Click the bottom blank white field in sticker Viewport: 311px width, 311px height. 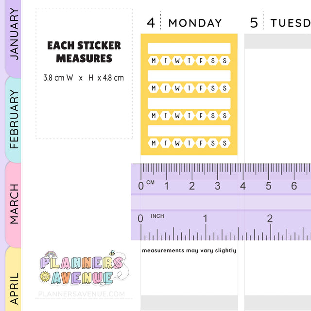coord(189,130)
